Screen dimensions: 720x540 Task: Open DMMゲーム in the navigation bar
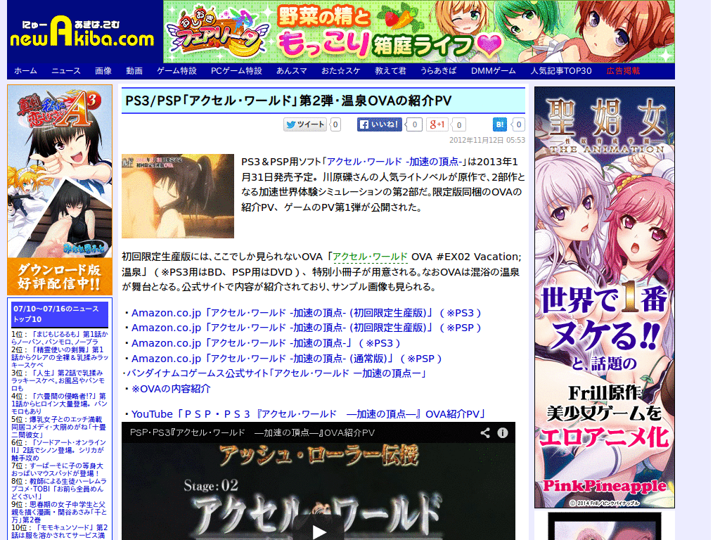point(493,71)
